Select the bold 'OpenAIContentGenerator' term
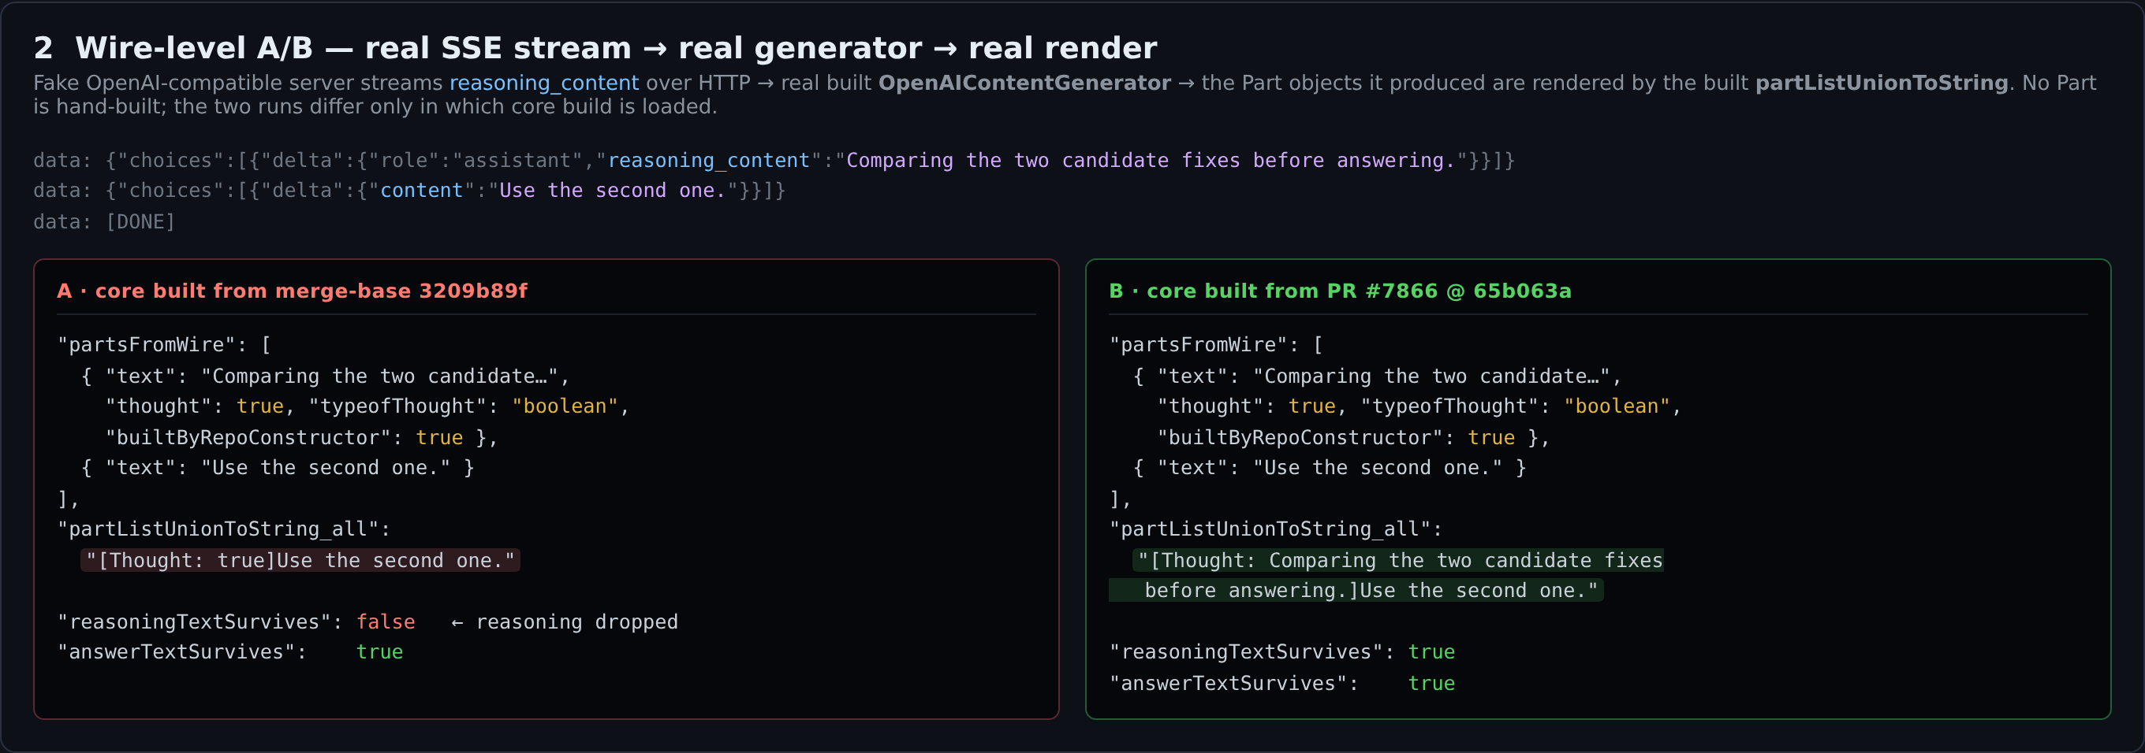 click(1024, 83)
